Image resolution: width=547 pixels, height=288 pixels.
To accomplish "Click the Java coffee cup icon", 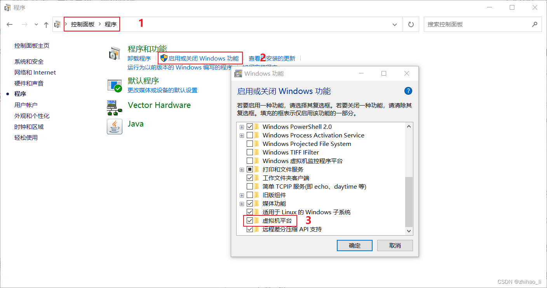I will (114, 126).
